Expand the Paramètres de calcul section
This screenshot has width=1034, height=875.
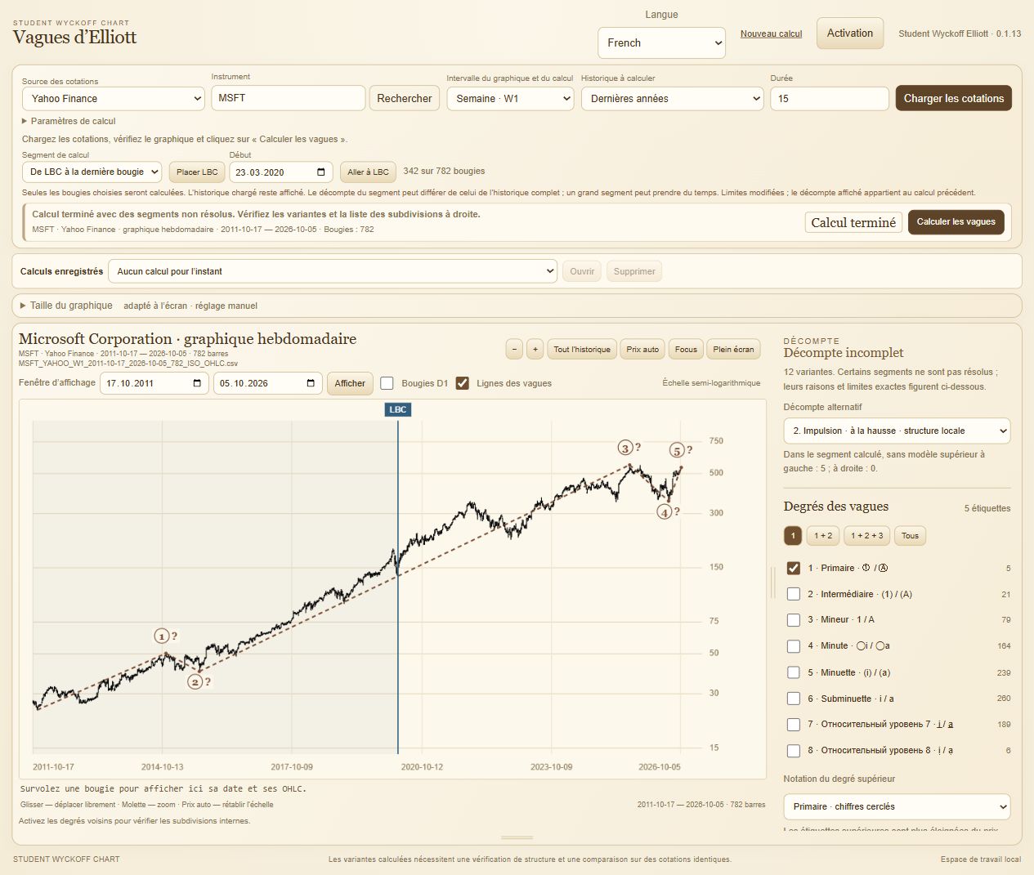69,121
